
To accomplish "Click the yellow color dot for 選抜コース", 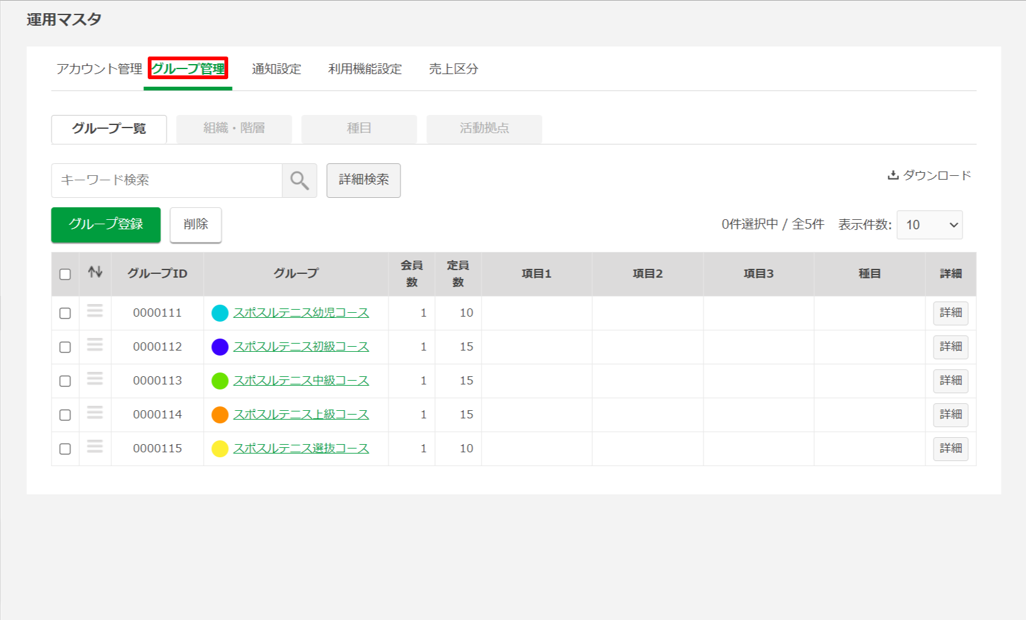I will 220,449.
